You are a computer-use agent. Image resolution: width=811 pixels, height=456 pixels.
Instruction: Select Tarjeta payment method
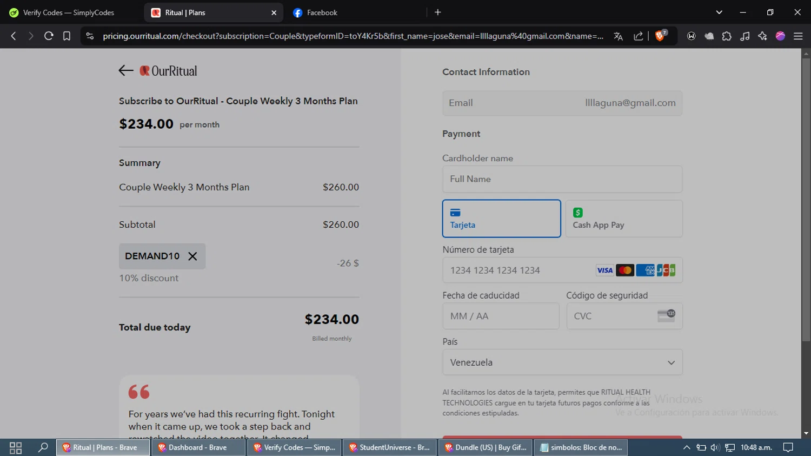point(501,219)
